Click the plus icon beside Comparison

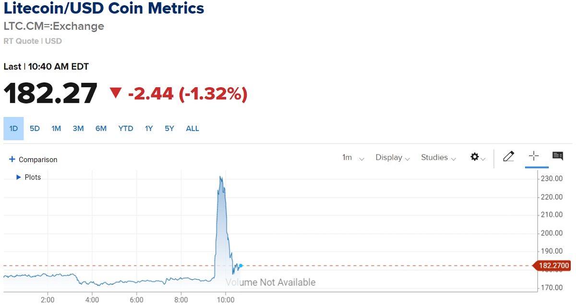pyautogui.click(x=12, y=160)
